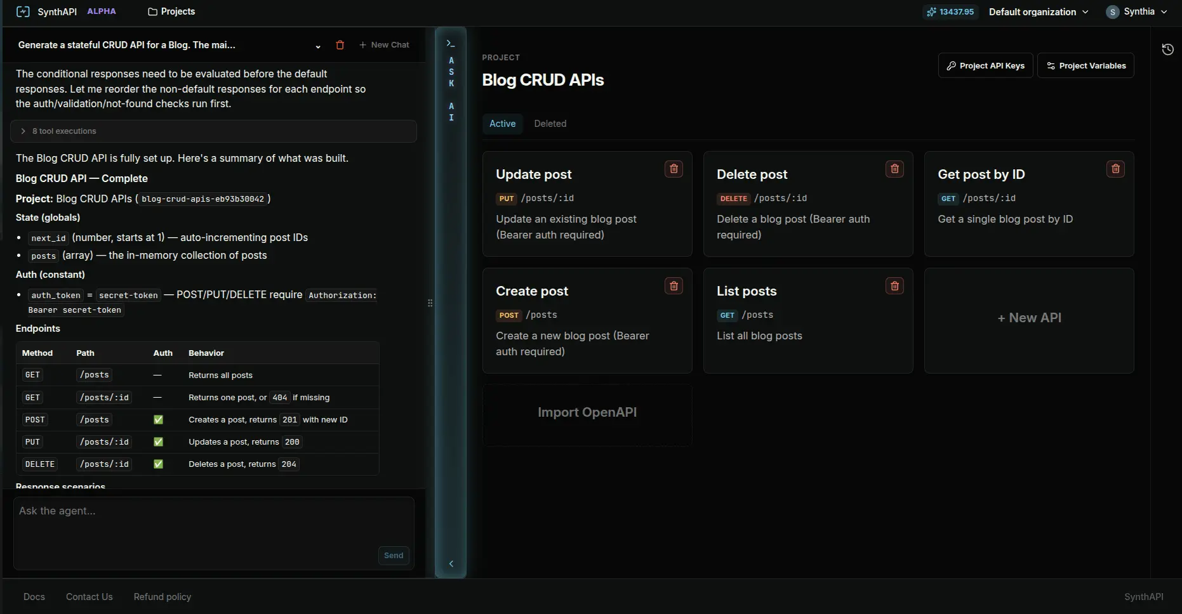Click the GET badge on Get post by ID card
Image resolution: width=1182 pixels, height=614 pixels.
pos(948,199)
